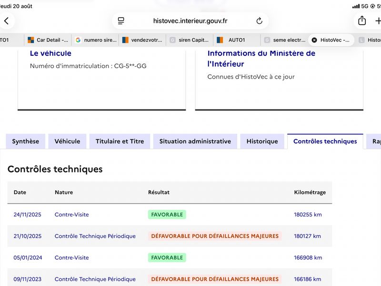381x286 pixels.
Task: Open the reader view icon in address bar
Action: click(121, 21)
